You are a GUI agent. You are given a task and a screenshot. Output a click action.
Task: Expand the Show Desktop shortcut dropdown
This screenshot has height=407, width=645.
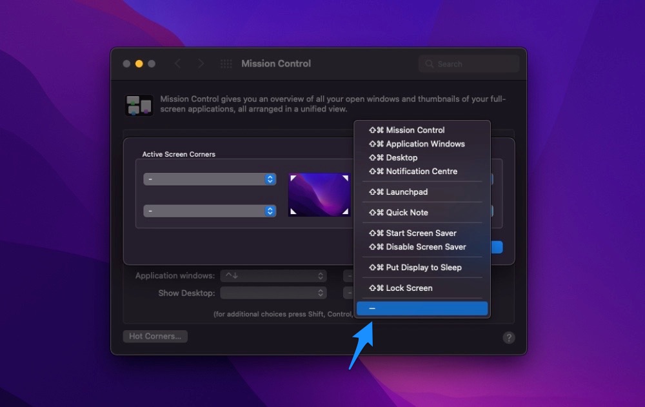[x=273, y=293]
